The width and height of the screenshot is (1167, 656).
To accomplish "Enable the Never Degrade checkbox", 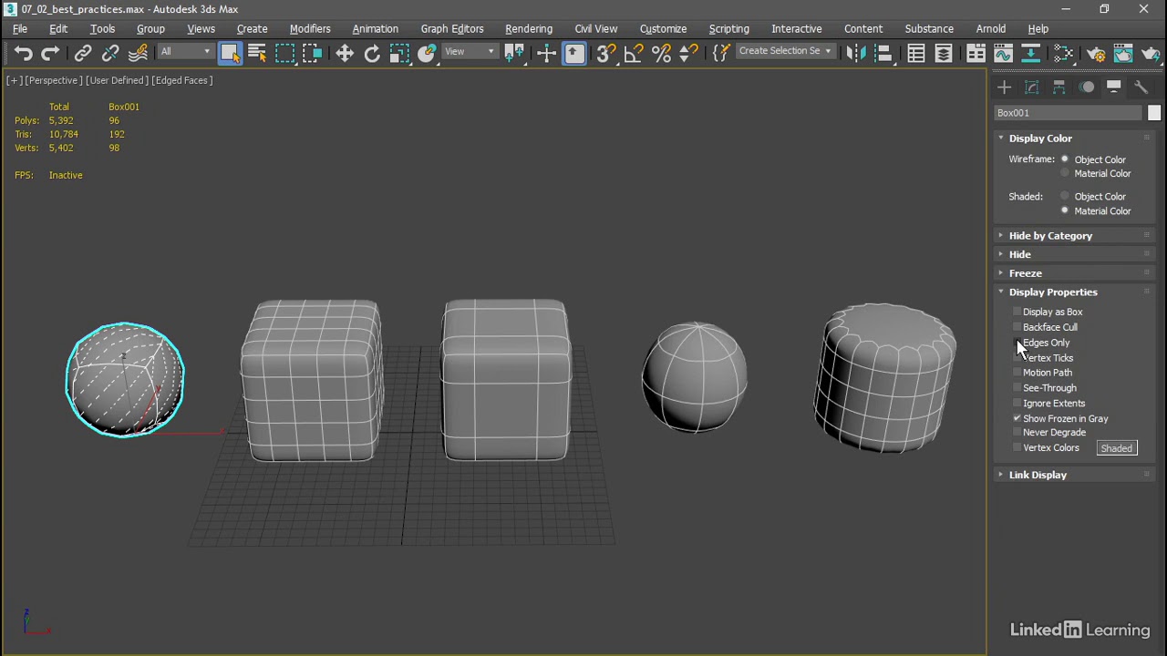I will pyautogui.click(x=1017, y=433).
